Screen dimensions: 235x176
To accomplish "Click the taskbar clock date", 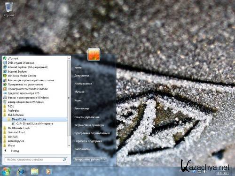I will [222, 174].
